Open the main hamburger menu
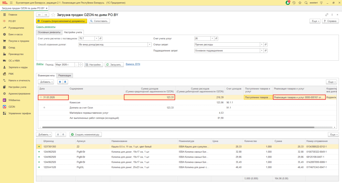Viewport: 342px width, 183px height. (11, 3)
